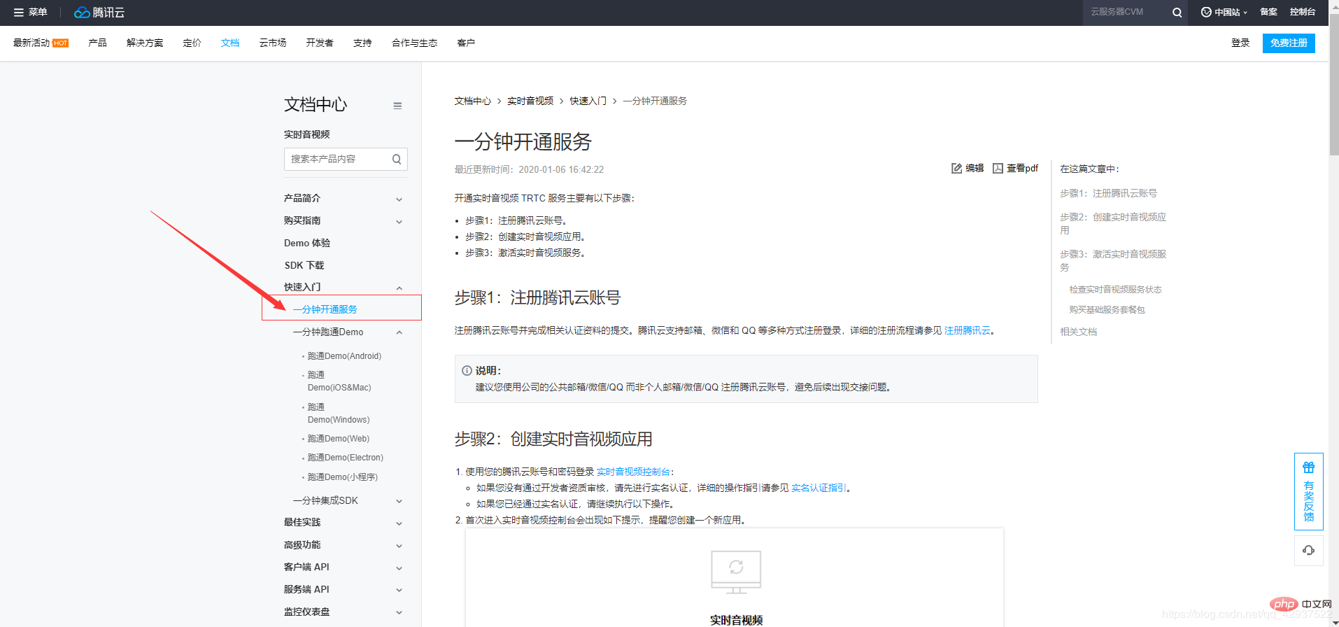Open the Demo 体验 sidebar item

(x=307, y=243)
